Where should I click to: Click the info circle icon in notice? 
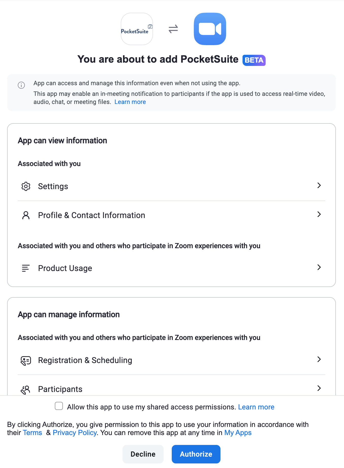[21, 85]
